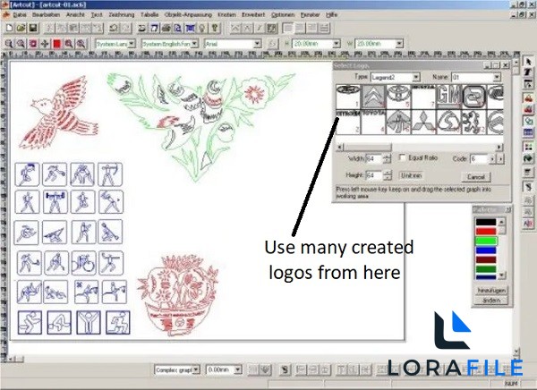Click the Ford logo thumbnail

(x=348, y=97)
